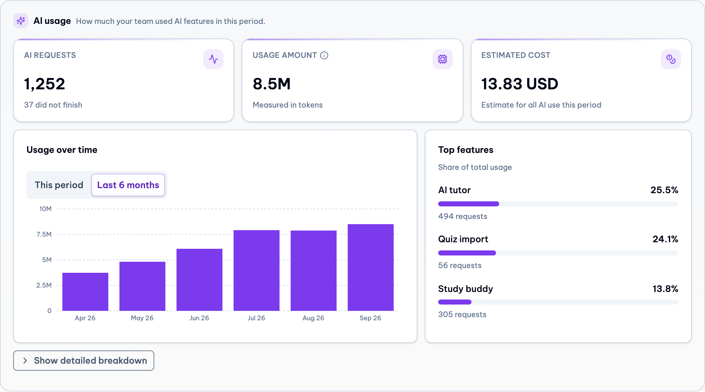Click the Estimated Cost coins icon
This screenshot has height=392, width=705.
click(671, 59)
